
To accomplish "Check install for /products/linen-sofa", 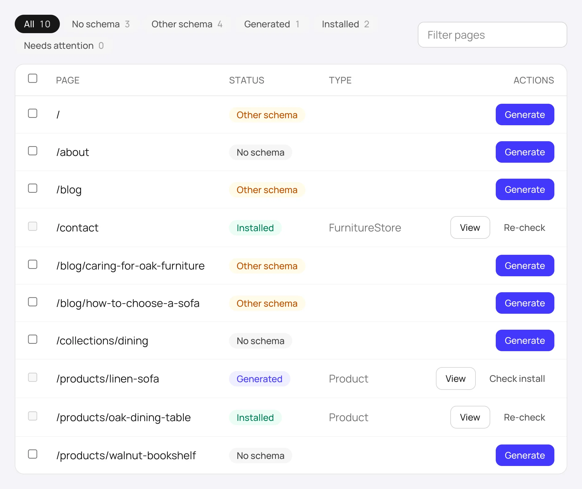I will [517, 378].
